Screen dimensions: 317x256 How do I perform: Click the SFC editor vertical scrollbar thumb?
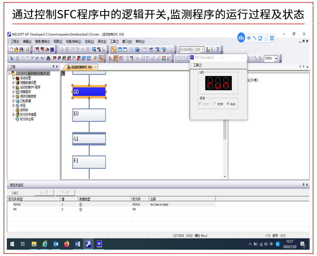tap(225, 129)
